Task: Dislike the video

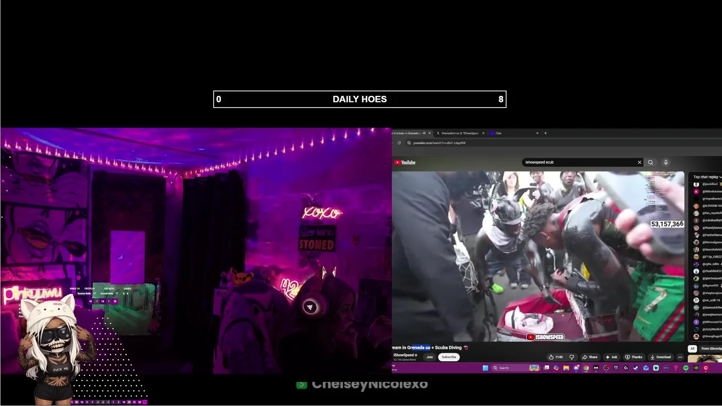Action: pyautogui.click(x=572, y=357)
